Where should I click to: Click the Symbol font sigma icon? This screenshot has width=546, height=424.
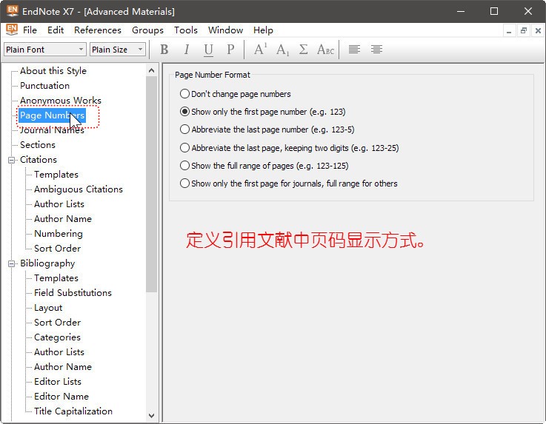[x=303, y=50]
